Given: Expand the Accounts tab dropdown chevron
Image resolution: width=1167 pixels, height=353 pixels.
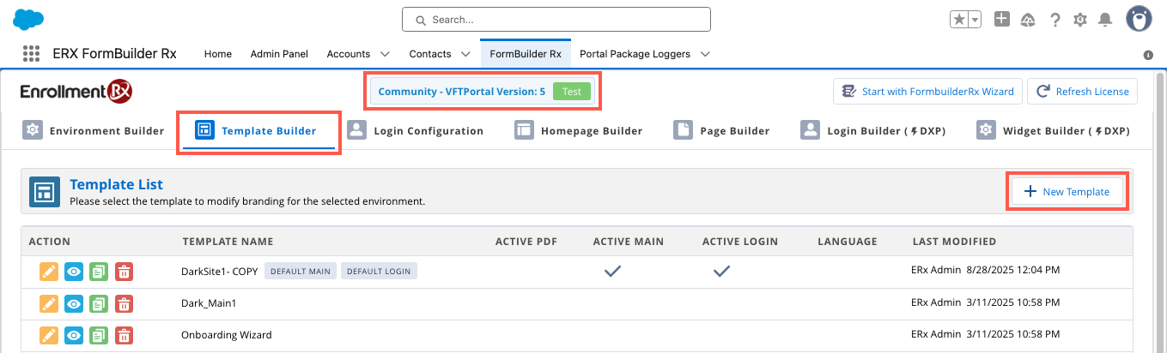Looking at the screenshot, I should [x=385, y=54].
